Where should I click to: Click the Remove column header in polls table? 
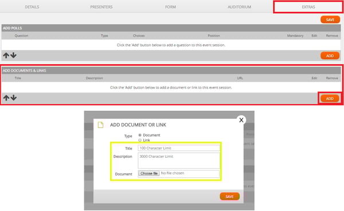point(332,35)
